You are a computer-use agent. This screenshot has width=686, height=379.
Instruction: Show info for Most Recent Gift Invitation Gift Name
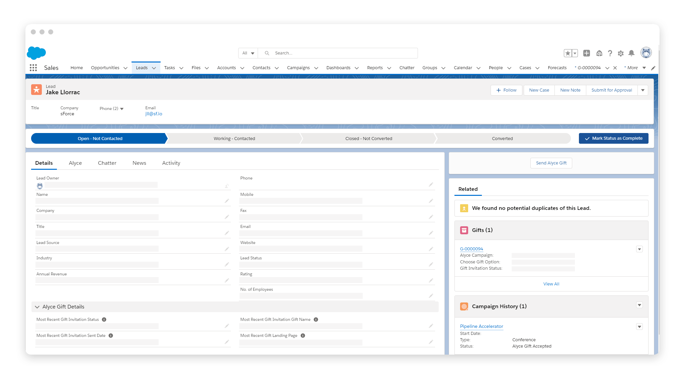[316, 320]
